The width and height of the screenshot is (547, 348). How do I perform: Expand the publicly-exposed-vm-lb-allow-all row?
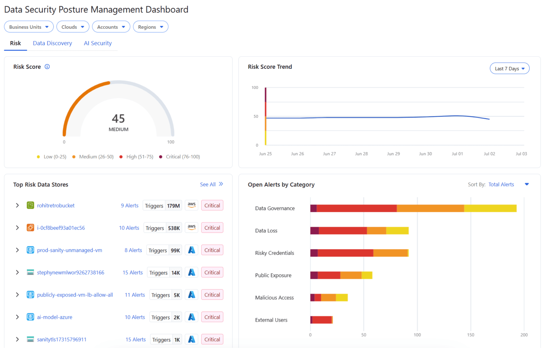(17, 295)
